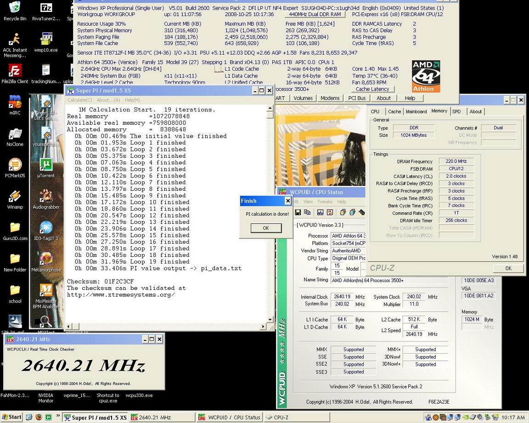Click the yellow chips icon in WCPUID toolbar

(343, 212)
